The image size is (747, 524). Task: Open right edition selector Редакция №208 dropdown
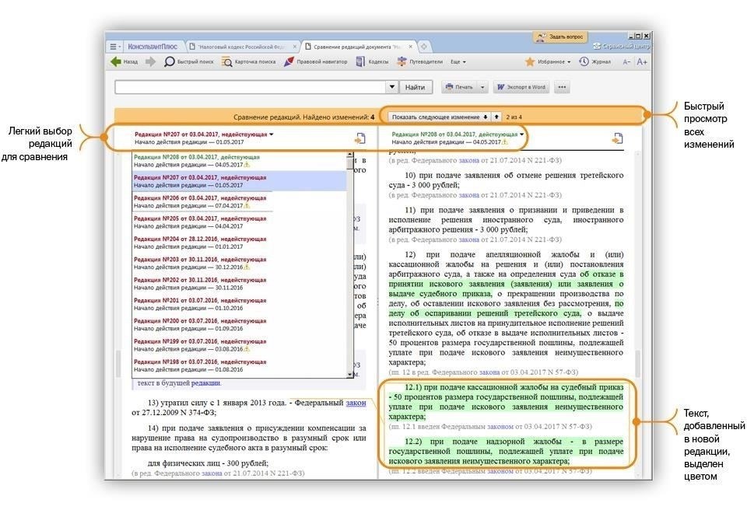click(x=459, y=134)
